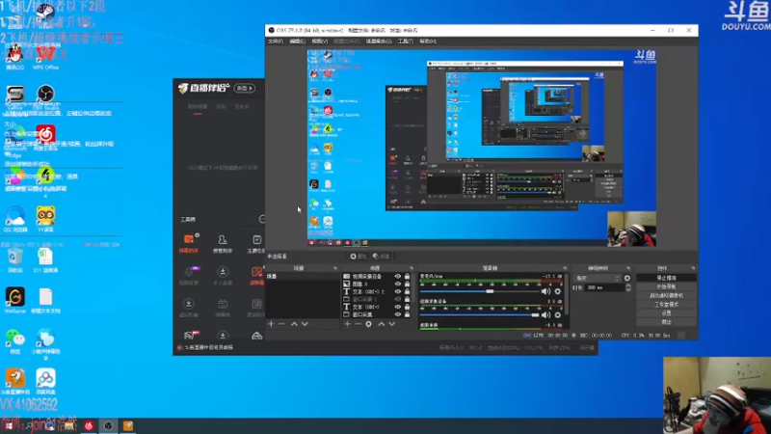Select WeGame desktop shortcut
Viewport: 771px width, 434px height.
click(15, 301)
